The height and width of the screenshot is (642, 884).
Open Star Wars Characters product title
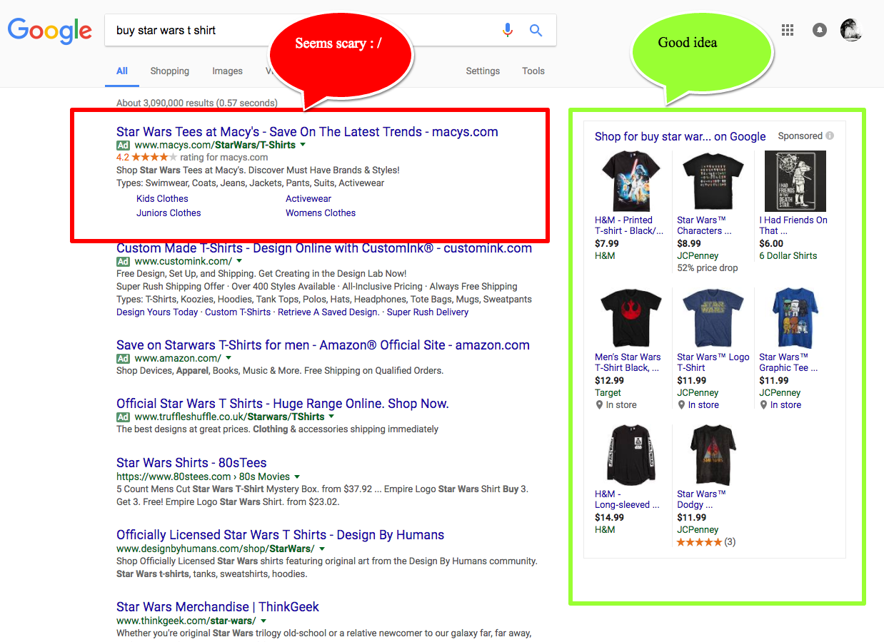coord(704,225)
